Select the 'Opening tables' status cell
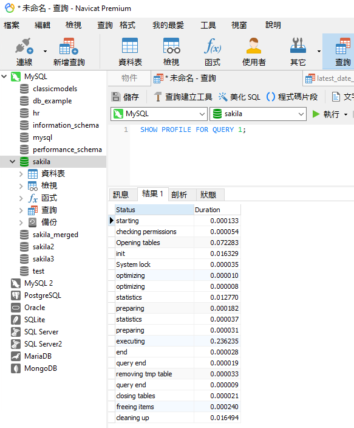 [154, 243]
